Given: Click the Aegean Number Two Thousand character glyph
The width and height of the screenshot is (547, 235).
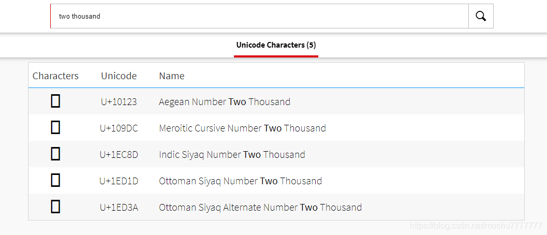Looking at the screenshot, I should click(x=55, y=101).
